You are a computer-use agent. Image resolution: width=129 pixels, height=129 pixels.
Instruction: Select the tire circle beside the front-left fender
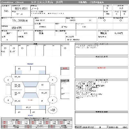[x=8, y=80]
